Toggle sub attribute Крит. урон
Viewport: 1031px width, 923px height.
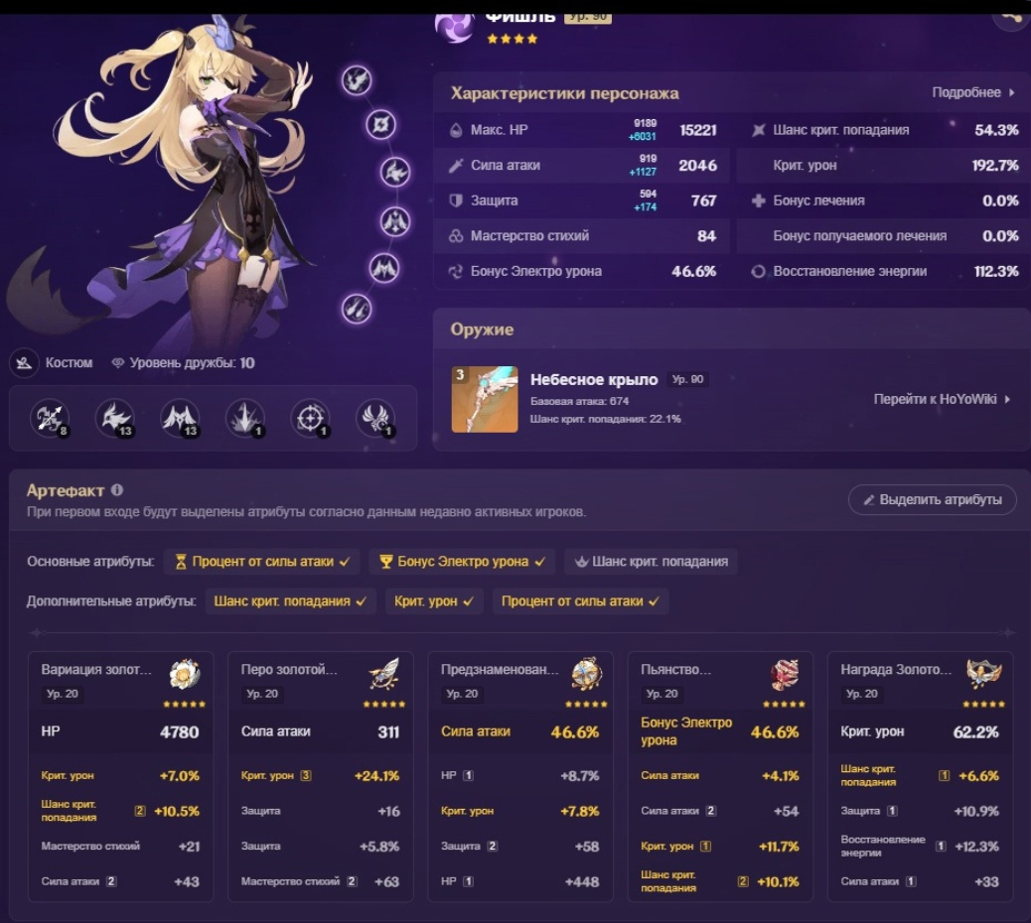click(434, 601)
